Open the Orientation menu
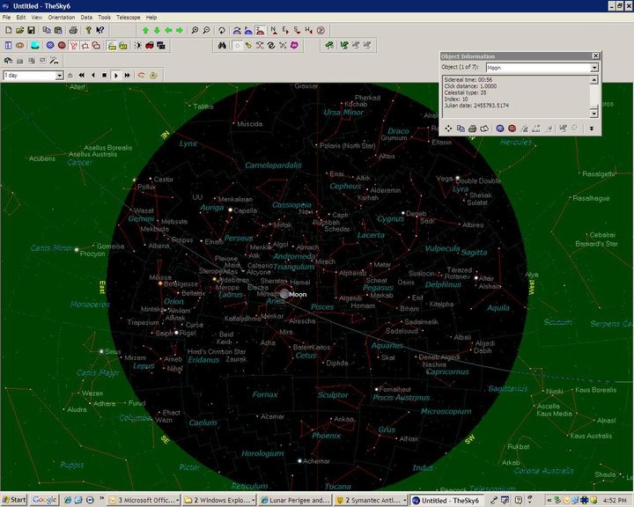Screen dimensions: 634x507 pyautogui.click(x=62, y=18)
